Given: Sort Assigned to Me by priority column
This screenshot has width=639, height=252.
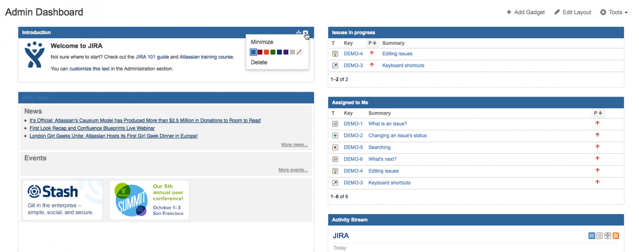Looking at the screenshot, I should coord(598,113).
